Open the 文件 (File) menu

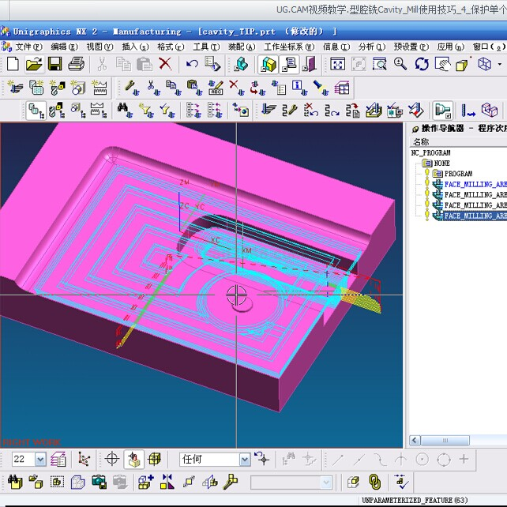[28, 47]
